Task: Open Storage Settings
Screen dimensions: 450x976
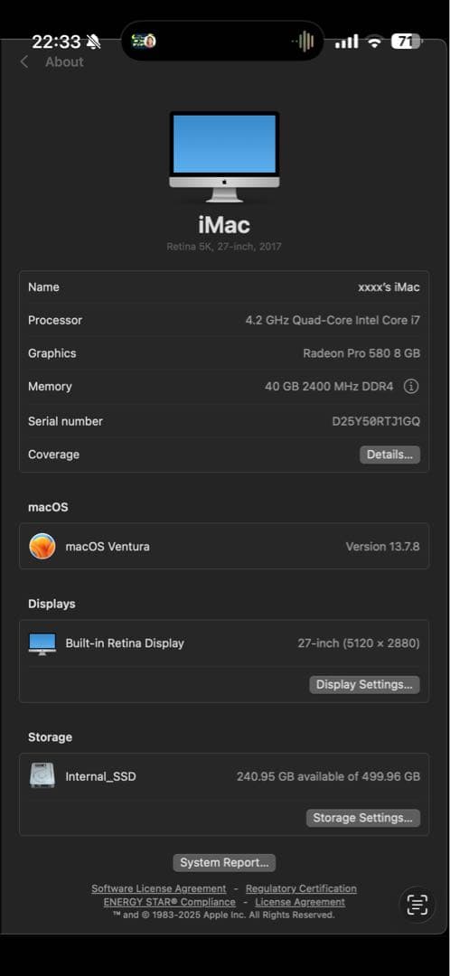Action: click(x=363, y=818)
